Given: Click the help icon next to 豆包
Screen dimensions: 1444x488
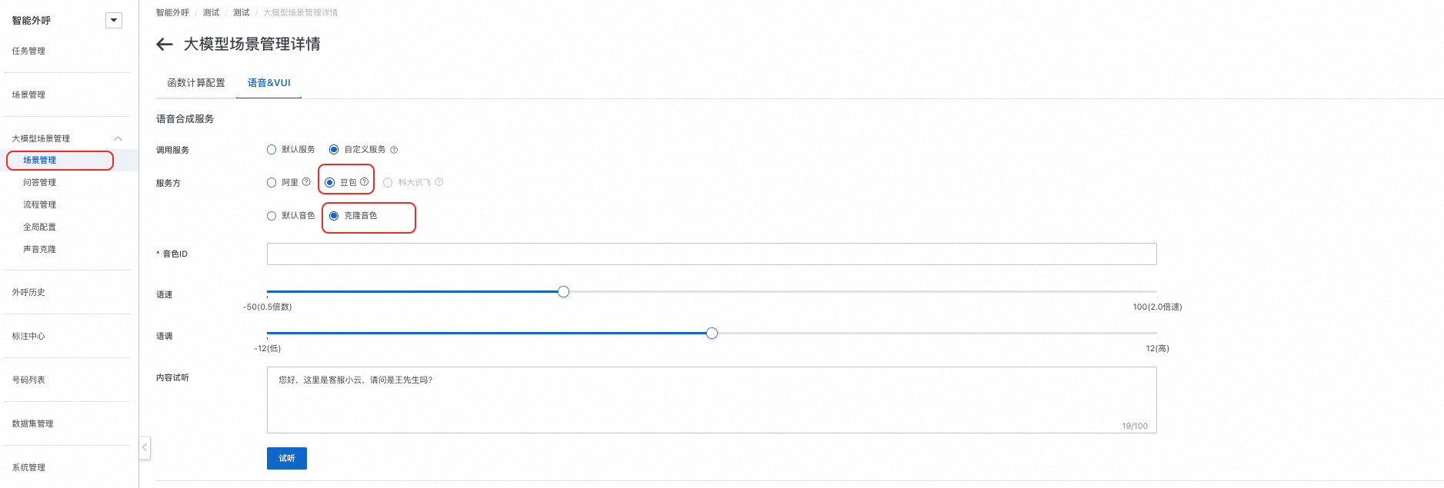Looking at the screenshot, I should click(365, 182).
